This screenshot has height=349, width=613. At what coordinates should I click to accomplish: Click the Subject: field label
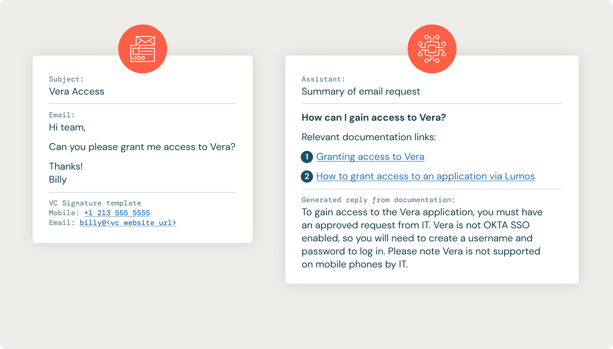pyautogui.click(x=66, y=79)
